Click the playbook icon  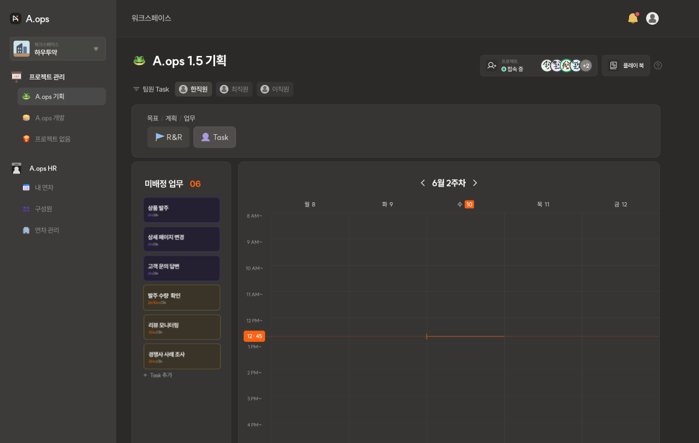[613, 66]
